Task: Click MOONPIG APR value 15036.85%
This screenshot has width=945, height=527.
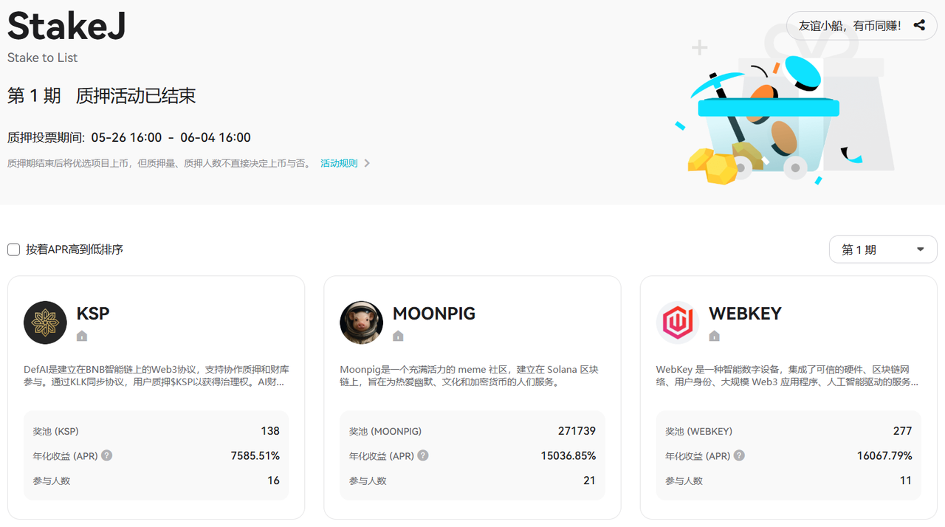Action: pyautogui.click(x=568, y=455)
